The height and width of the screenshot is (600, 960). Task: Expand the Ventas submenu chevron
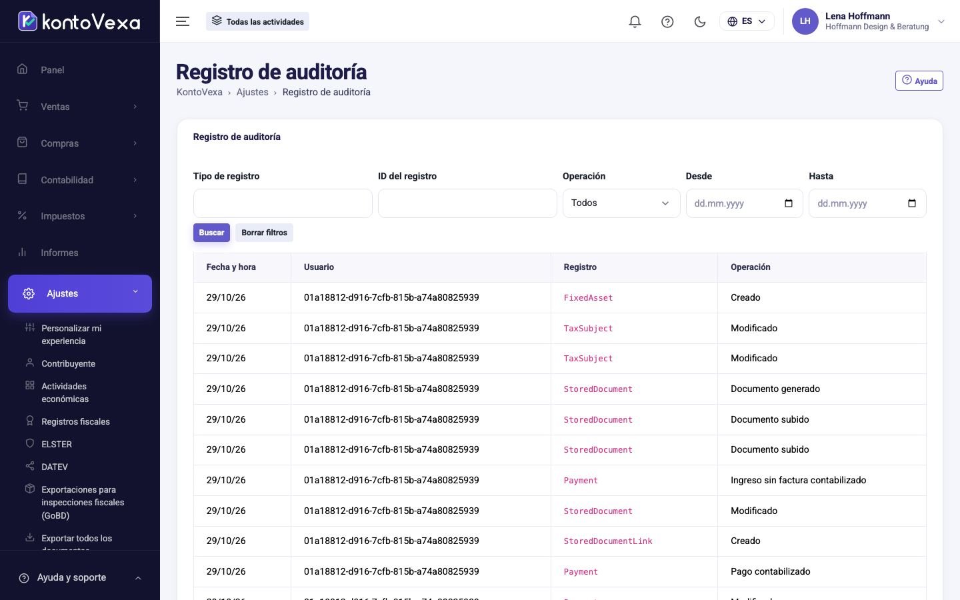(135, 106)
